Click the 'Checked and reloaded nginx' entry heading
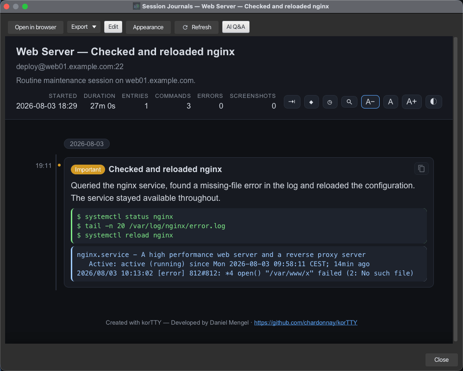 tap(165, 169)
